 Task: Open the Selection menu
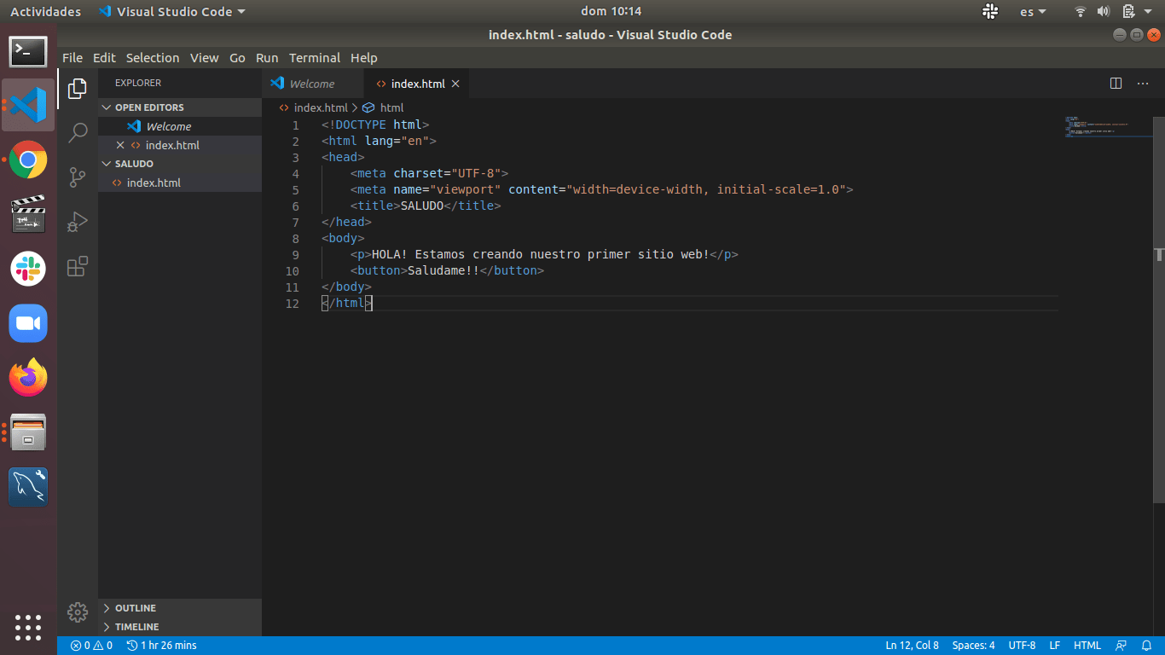point(153,58)
